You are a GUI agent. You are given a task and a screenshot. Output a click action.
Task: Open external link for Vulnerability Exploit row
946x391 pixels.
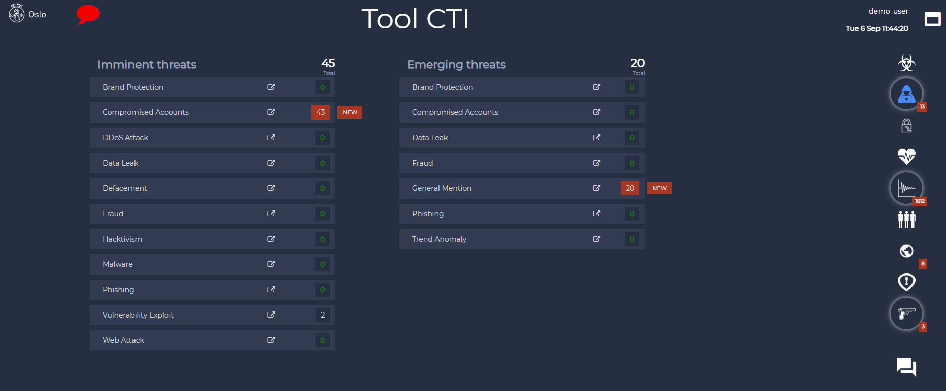(x=271, y=315)
